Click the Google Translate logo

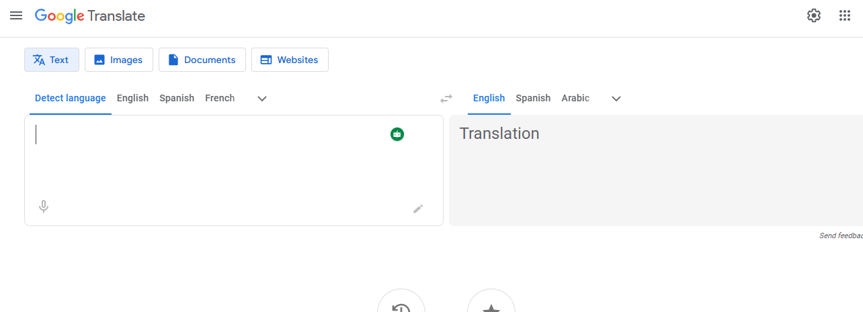click(x=90, y=15)
